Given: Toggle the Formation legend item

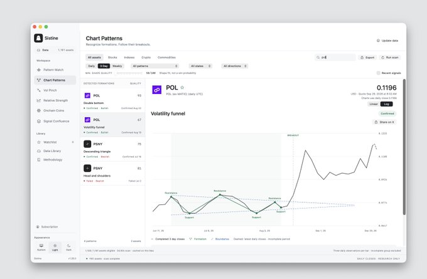Looking at the screenshot, I should pos(198,239).
